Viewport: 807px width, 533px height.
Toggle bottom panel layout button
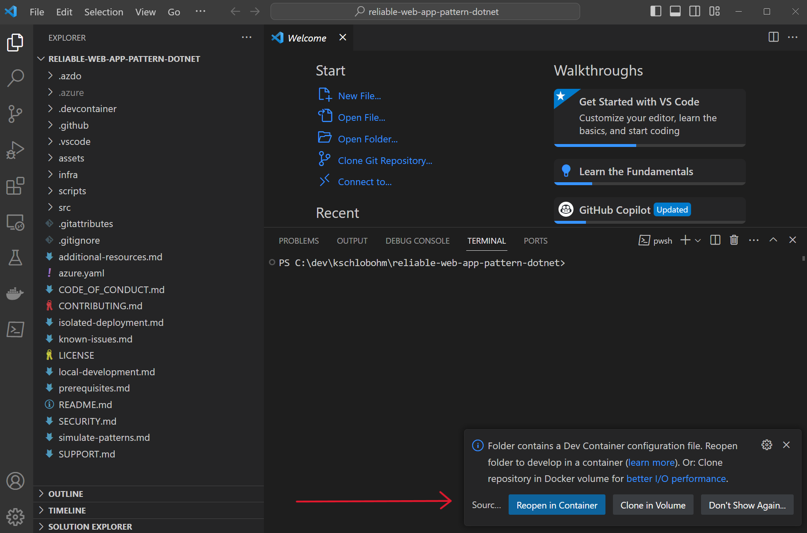(x=675, y=12)
